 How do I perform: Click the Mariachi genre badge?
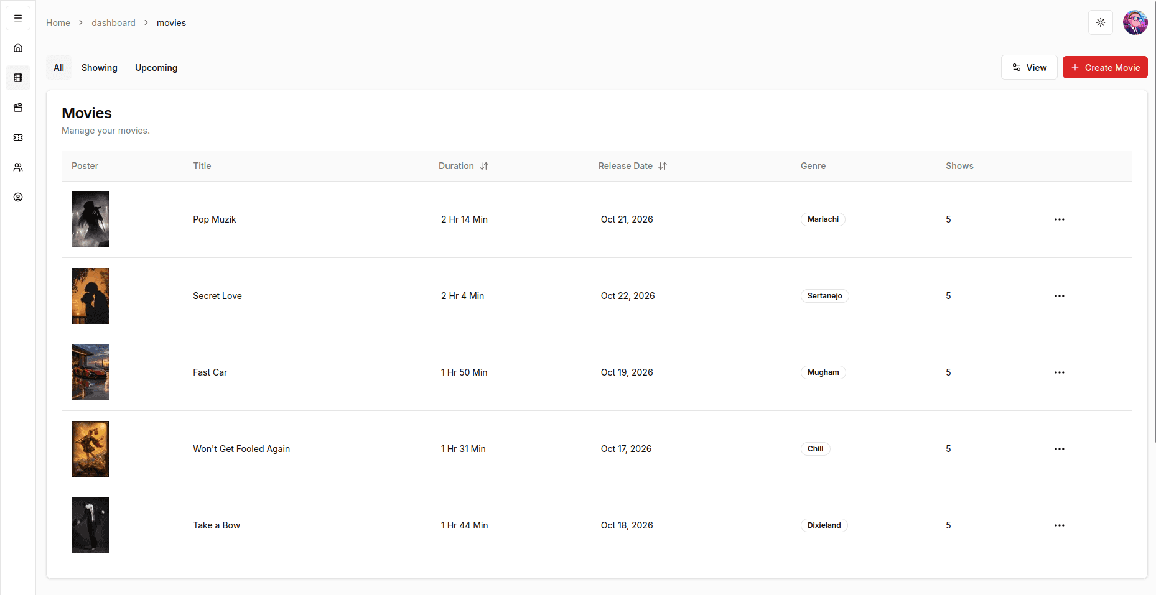coord(823,219)
